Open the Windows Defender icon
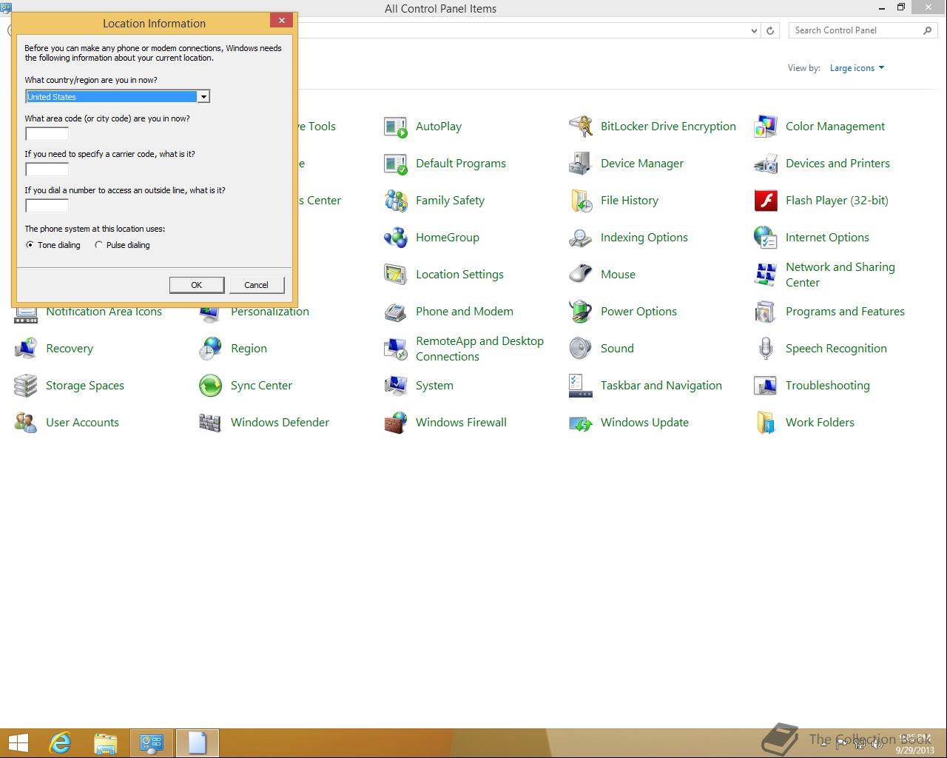 click(211, 423)
